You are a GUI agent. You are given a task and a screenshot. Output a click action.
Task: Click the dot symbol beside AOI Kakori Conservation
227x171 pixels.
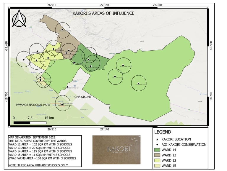tap(157, 145)
